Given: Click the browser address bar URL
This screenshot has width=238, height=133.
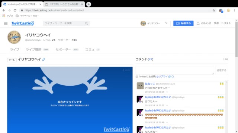Looking at the screenshot, I should 54,10.
